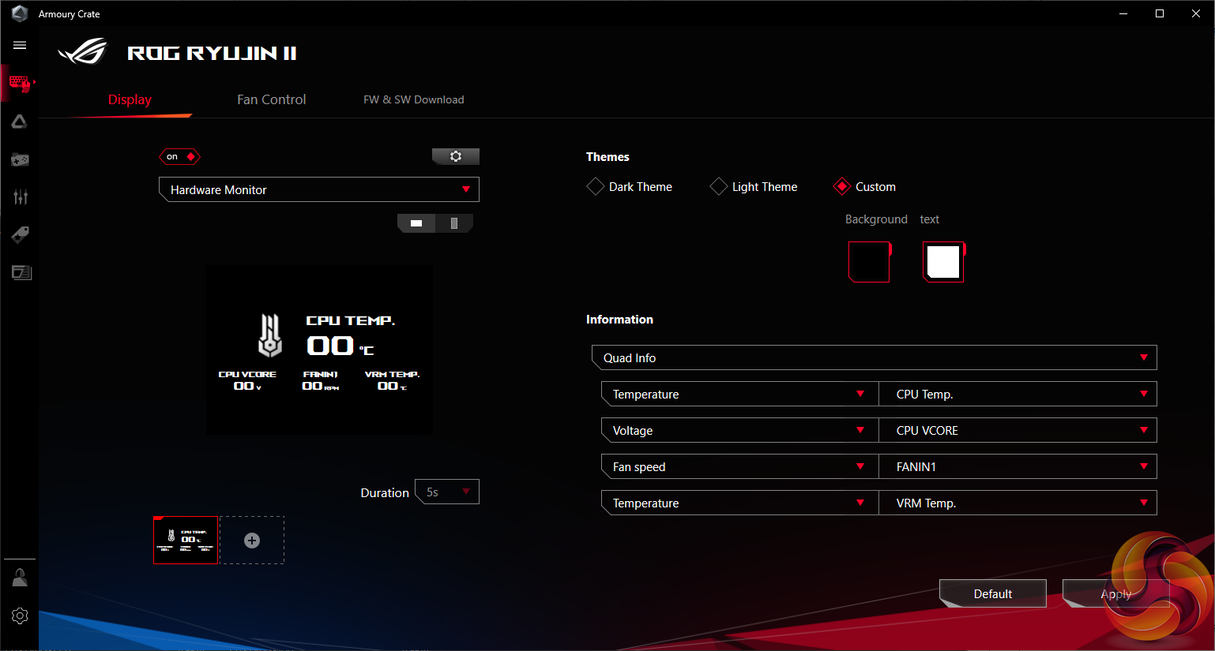Click the Background label above the swatch

[876, 219]
